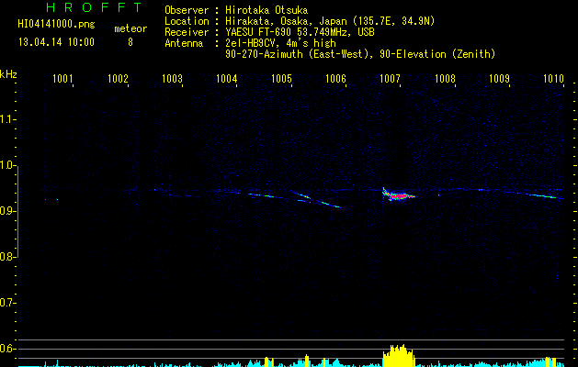The height and width of the screenshot is (367, 578).
Task: Click the 1007 time axis marker
Action: pos(390,79)
